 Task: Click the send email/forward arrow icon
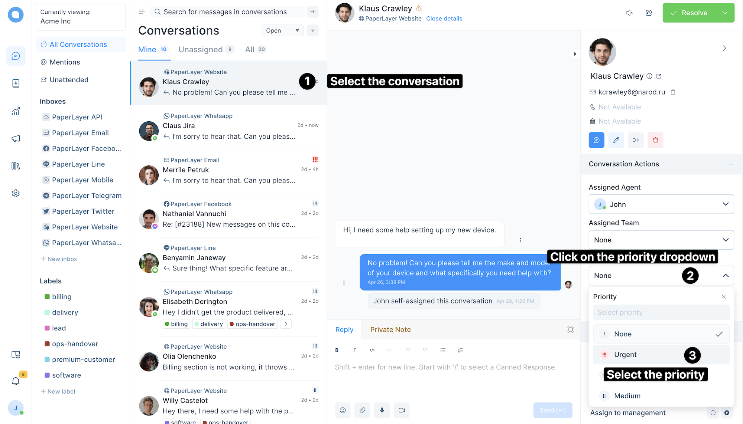[635, 140]
